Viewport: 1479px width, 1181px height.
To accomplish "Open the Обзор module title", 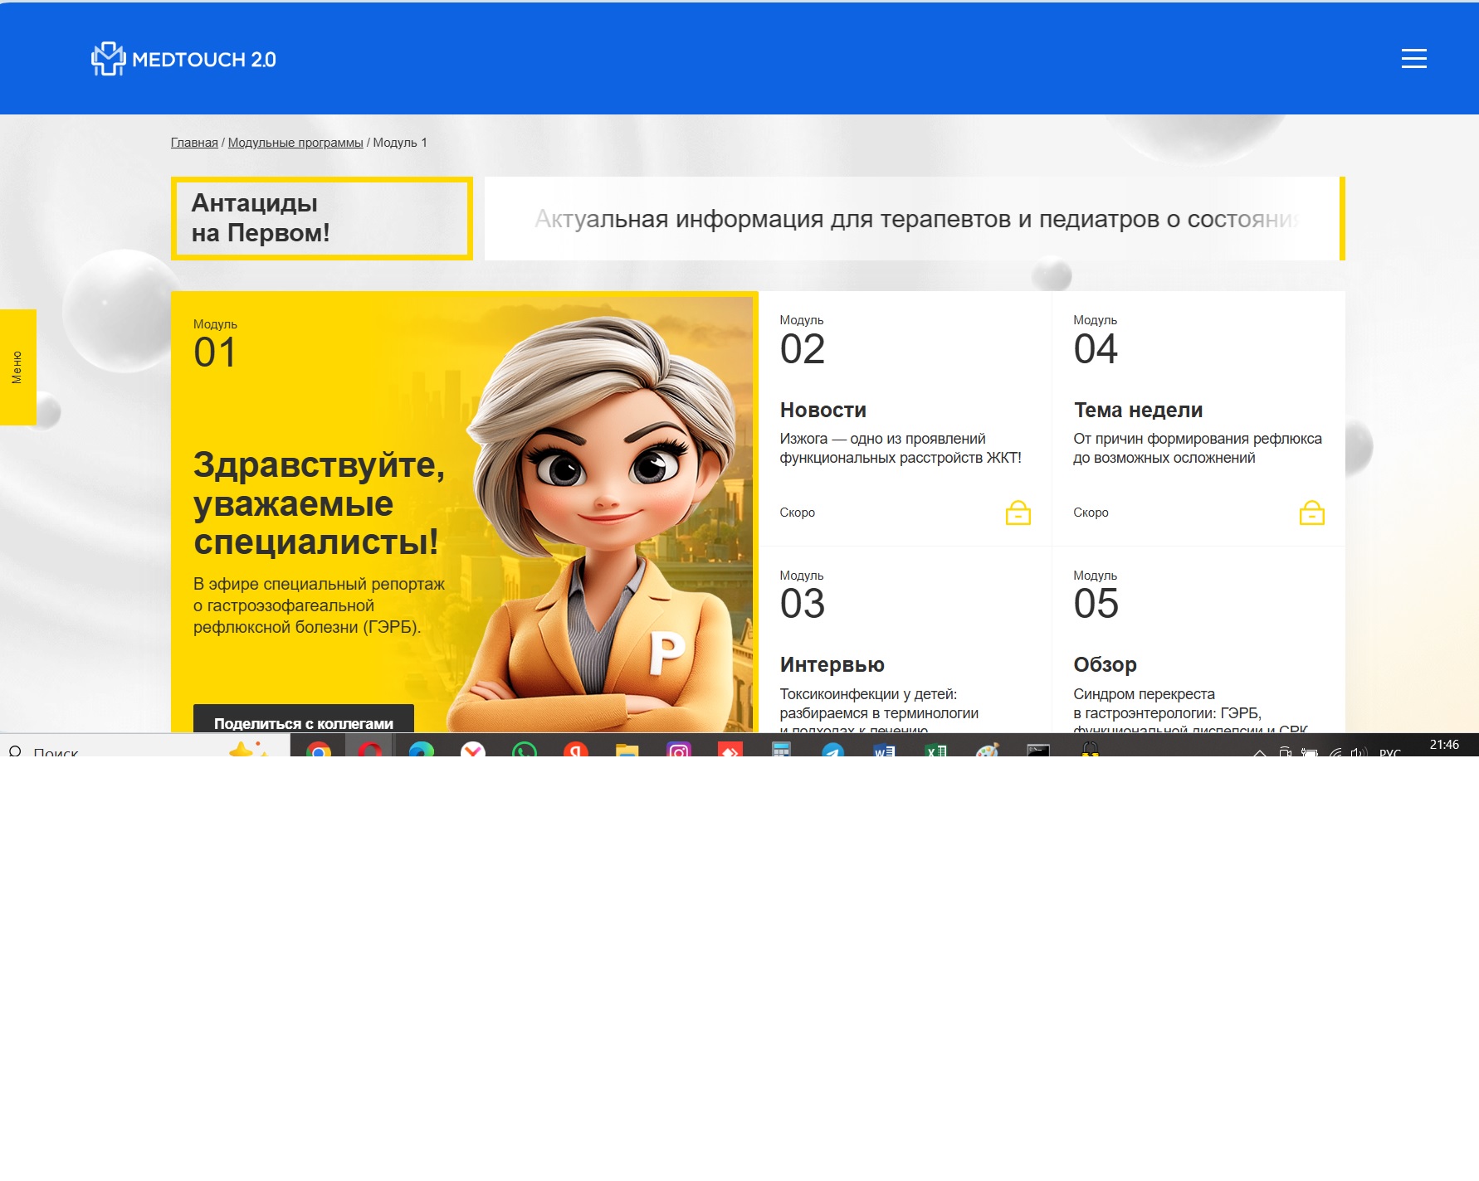I will click(1105, 664).
